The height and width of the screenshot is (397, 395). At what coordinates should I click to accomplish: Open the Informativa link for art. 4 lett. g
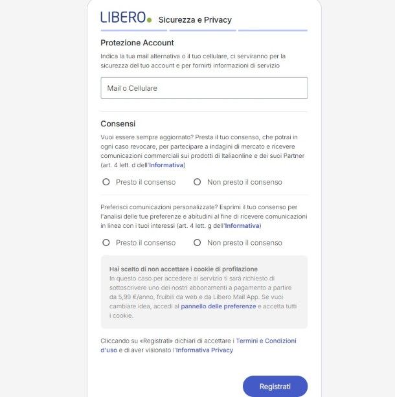pyautogui.click(x=242, y=226)
